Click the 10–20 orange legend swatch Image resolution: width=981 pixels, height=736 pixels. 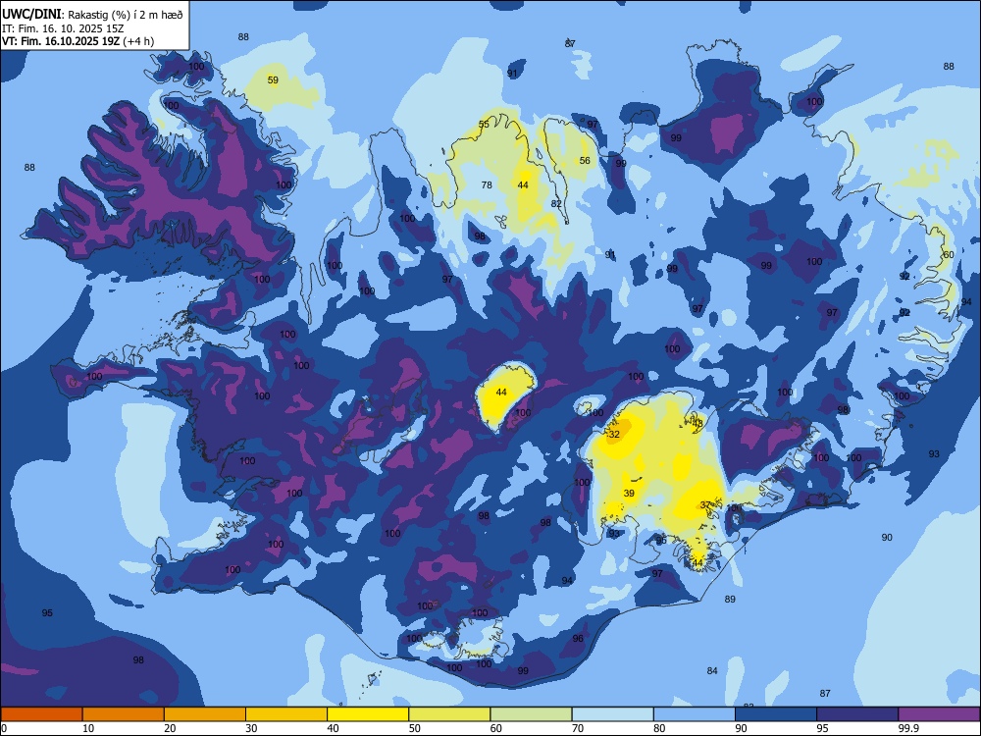coord(124,714)
